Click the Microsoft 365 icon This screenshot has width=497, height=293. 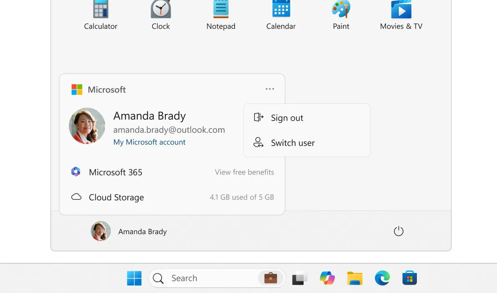(x=76, y=172)
